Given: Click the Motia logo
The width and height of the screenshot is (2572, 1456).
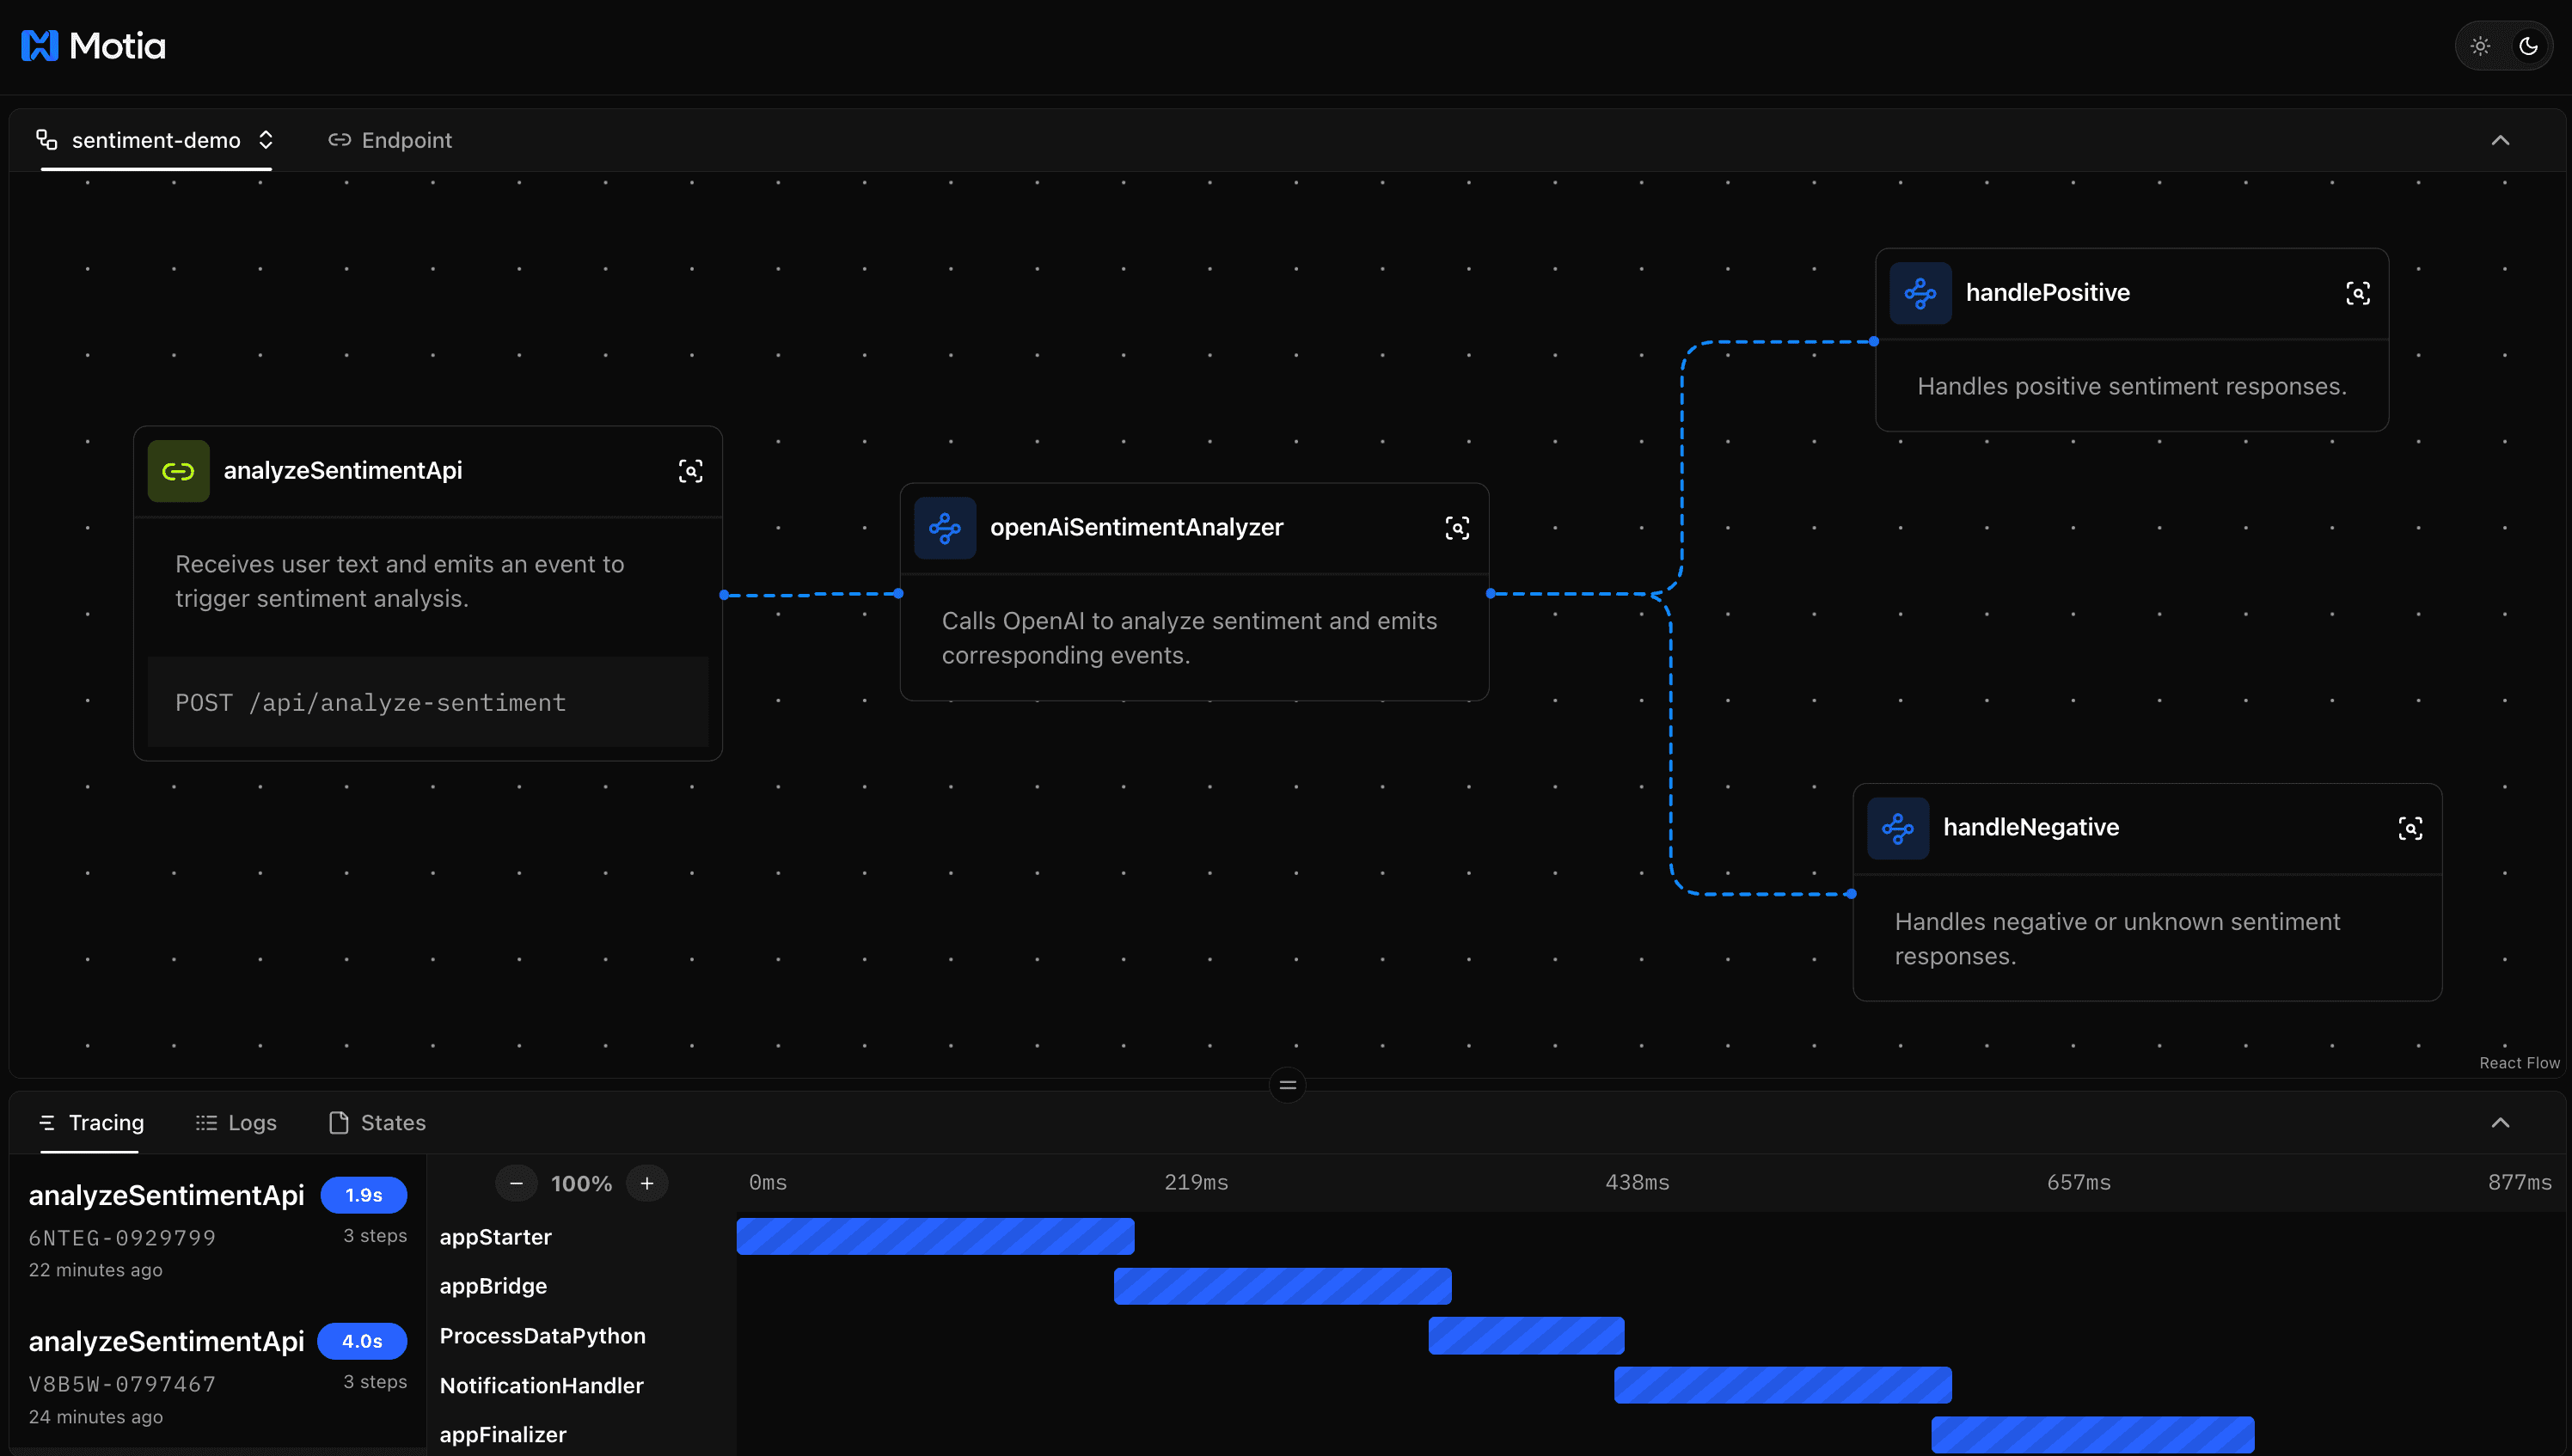Looking at the screenshot, I should click(x=94, y=46).
